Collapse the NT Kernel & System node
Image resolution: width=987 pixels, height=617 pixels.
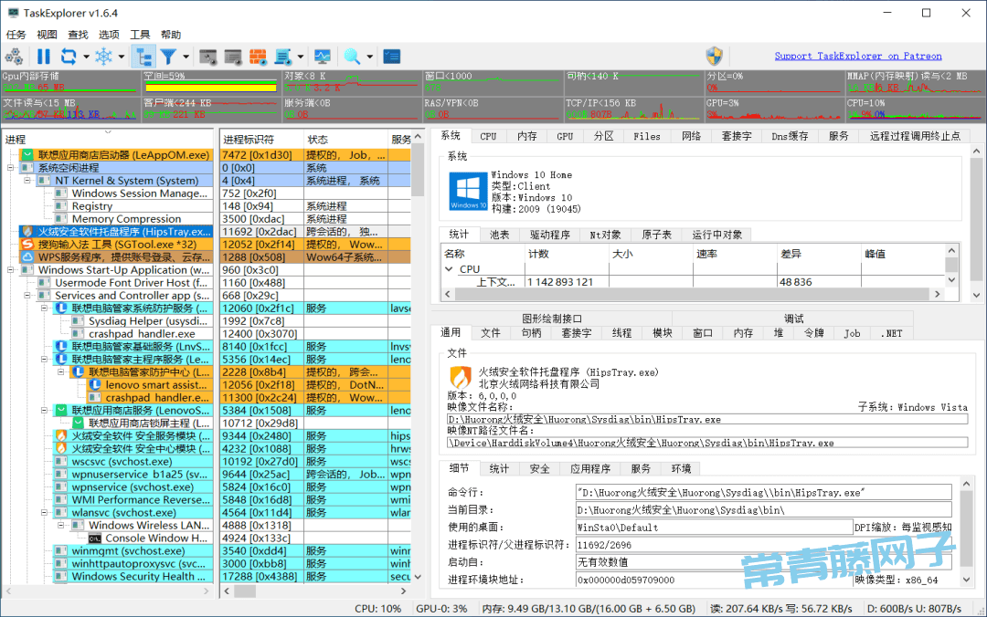pos(27,181)
